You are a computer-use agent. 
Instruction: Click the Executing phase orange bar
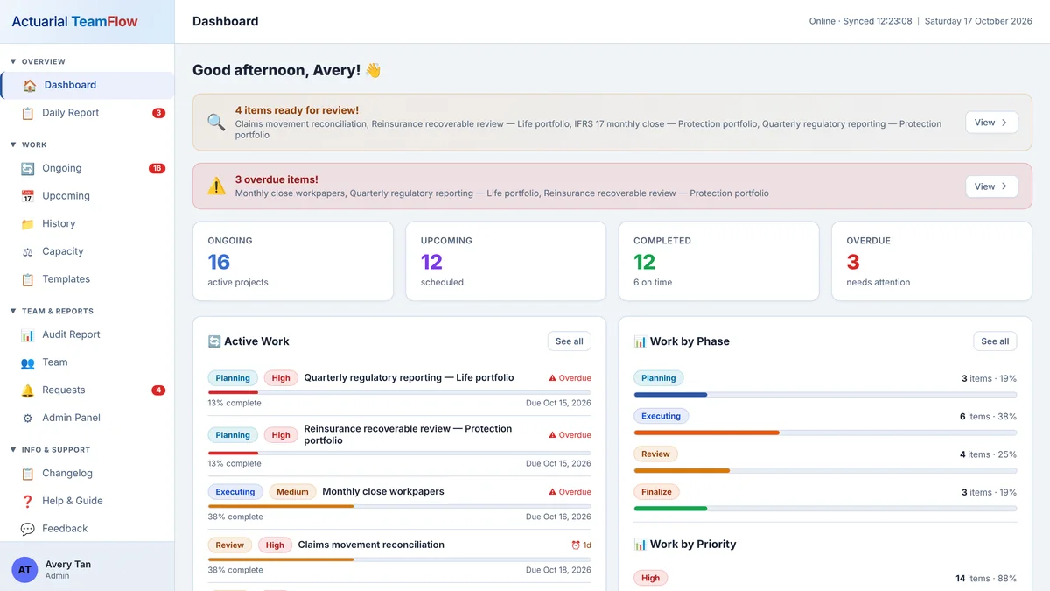click(706, 433)
